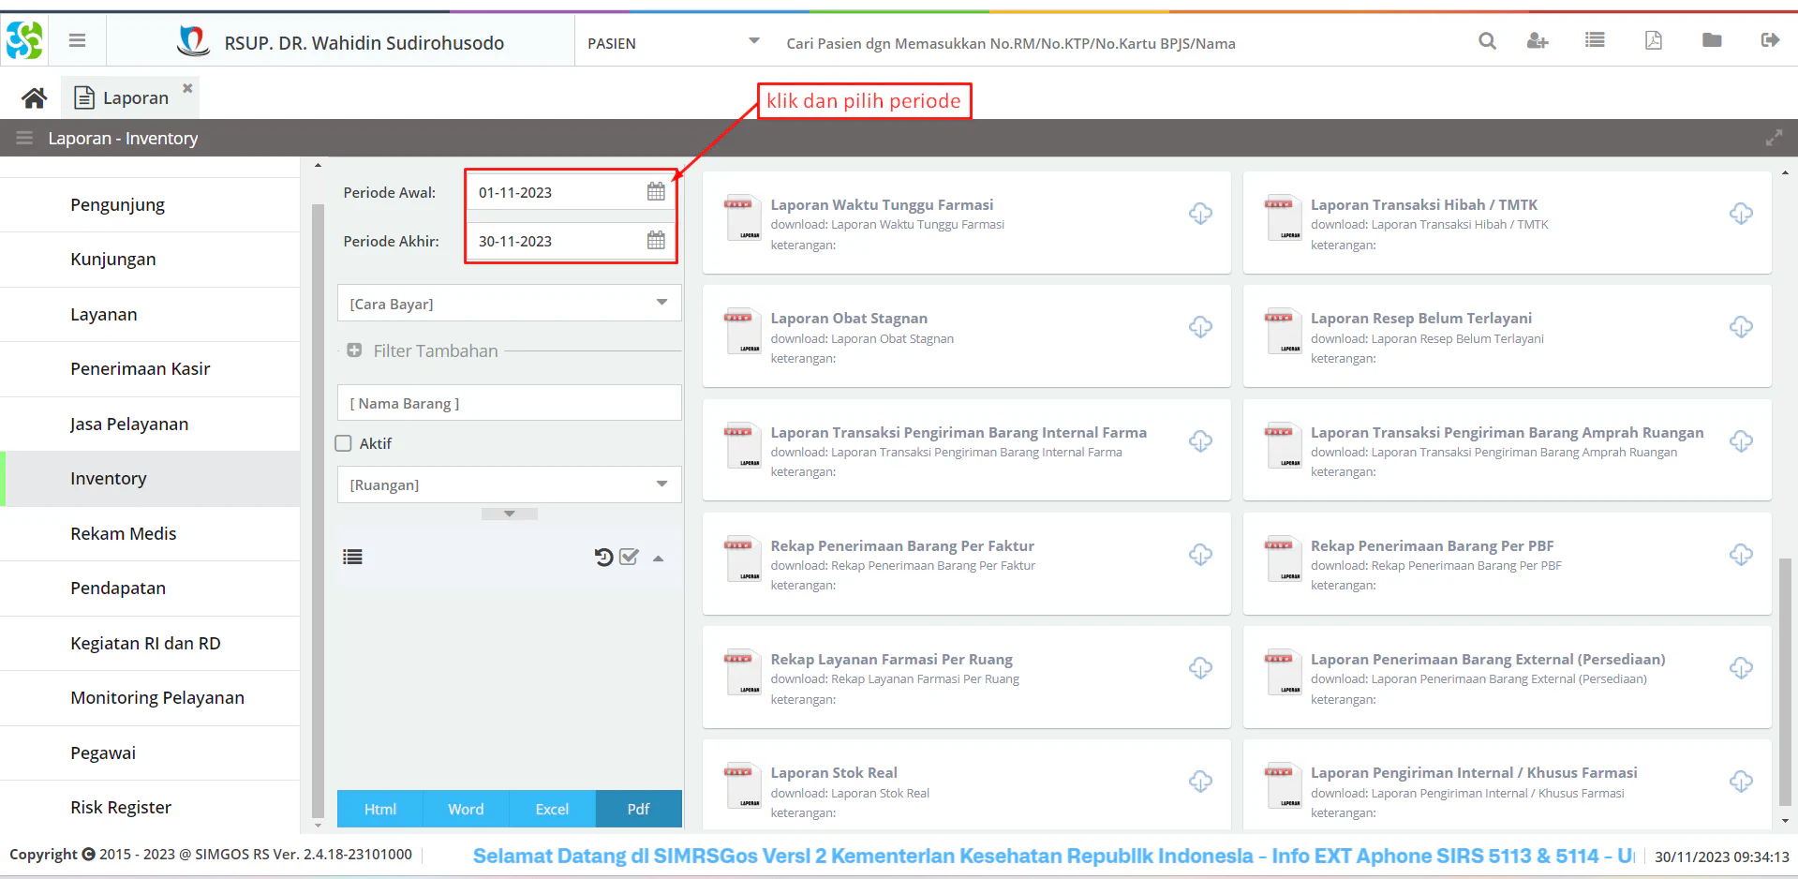This screenshot has width=1798, height=879.
Task: Select Kegiatan RI dan RD category
Action: (150, 644)
